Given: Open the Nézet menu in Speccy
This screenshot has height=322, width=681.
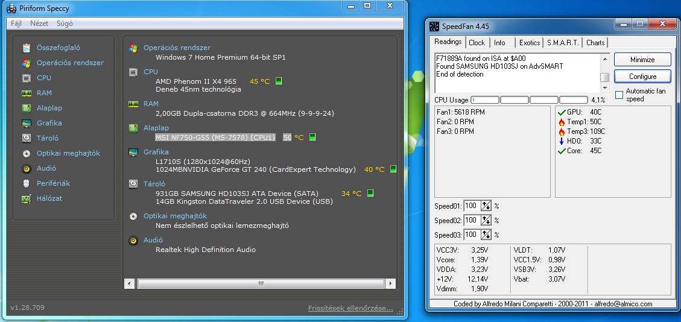Looking at the screenshot, I should click(39, 24).
